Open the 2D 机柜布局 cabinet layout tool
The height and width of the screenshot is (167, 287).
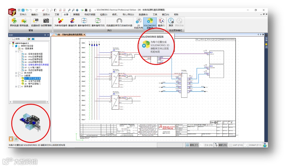pyautogui.click(x=139, y=23)
